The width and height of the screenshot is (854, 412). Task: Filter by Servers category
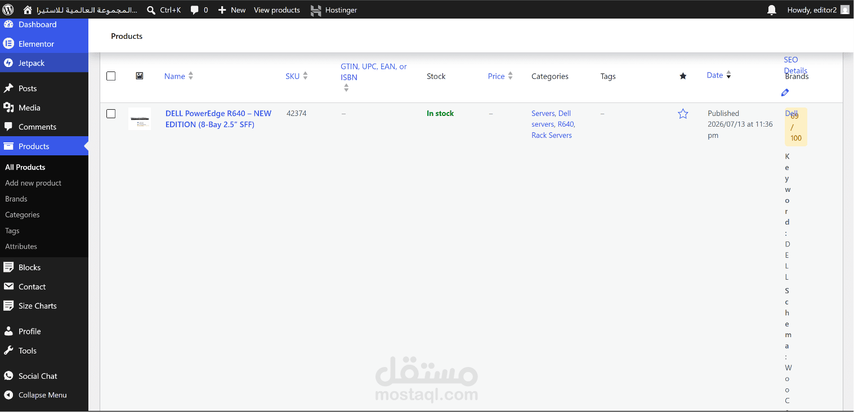(543, 113)
